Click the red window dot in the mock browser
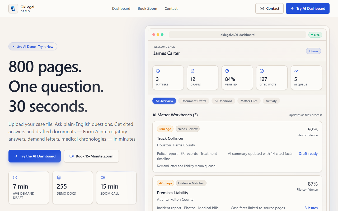This screenshot has height=211, width=338. pyautogui.click(x=154, y=35)
